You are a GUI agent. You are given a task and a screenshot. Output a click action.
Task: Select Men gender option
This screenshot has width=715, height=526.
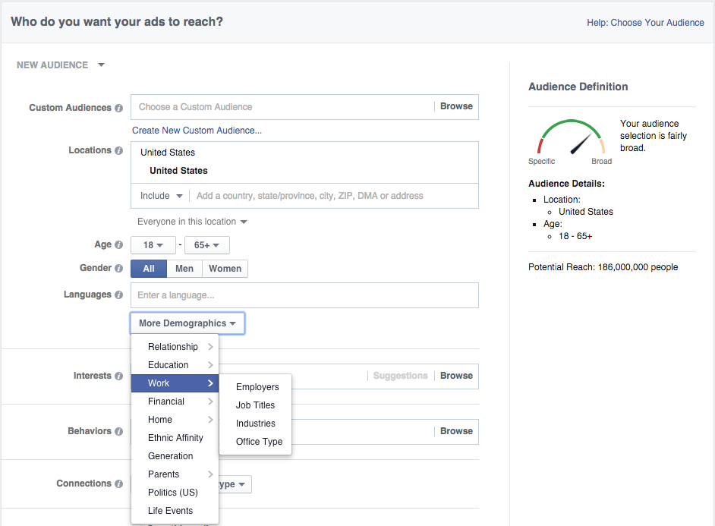click(184, 269)
